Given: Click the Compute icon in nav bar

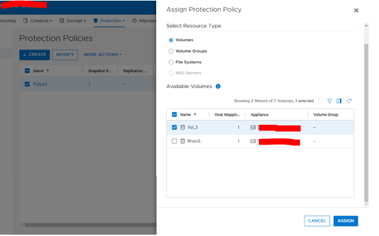Looking at the screenshot, I should point(25,21).
